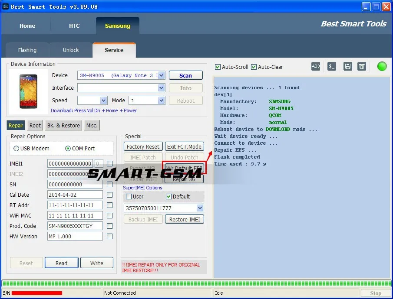Click the Reboot button
Screen dimensions: 393x299
pos(186,101)
